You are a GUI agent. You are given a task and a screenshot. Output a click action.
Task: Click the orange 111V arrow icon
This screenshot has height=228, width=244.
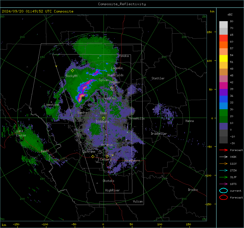[x=223, y=163]
